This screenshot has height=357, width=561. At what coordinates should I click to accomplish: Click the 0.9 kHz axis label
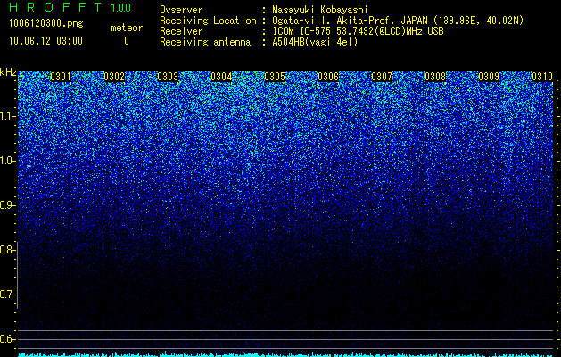(x=7, y=205)
